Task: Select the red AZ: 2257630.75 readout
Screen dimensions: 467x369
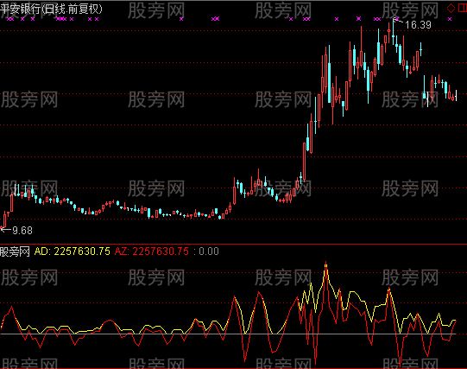Action: pos(152,251)
